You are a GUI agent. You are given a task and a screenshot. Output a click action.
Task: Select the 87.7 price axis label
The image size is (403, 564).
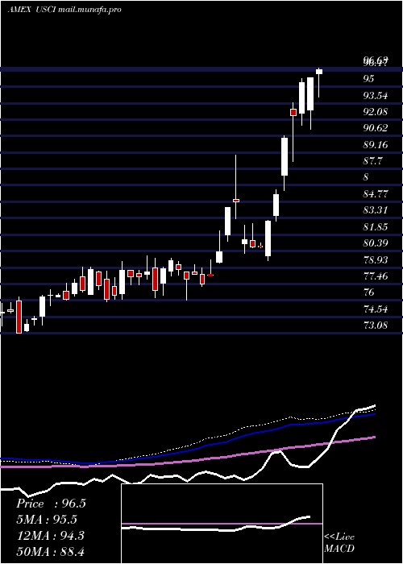[372, 161]
